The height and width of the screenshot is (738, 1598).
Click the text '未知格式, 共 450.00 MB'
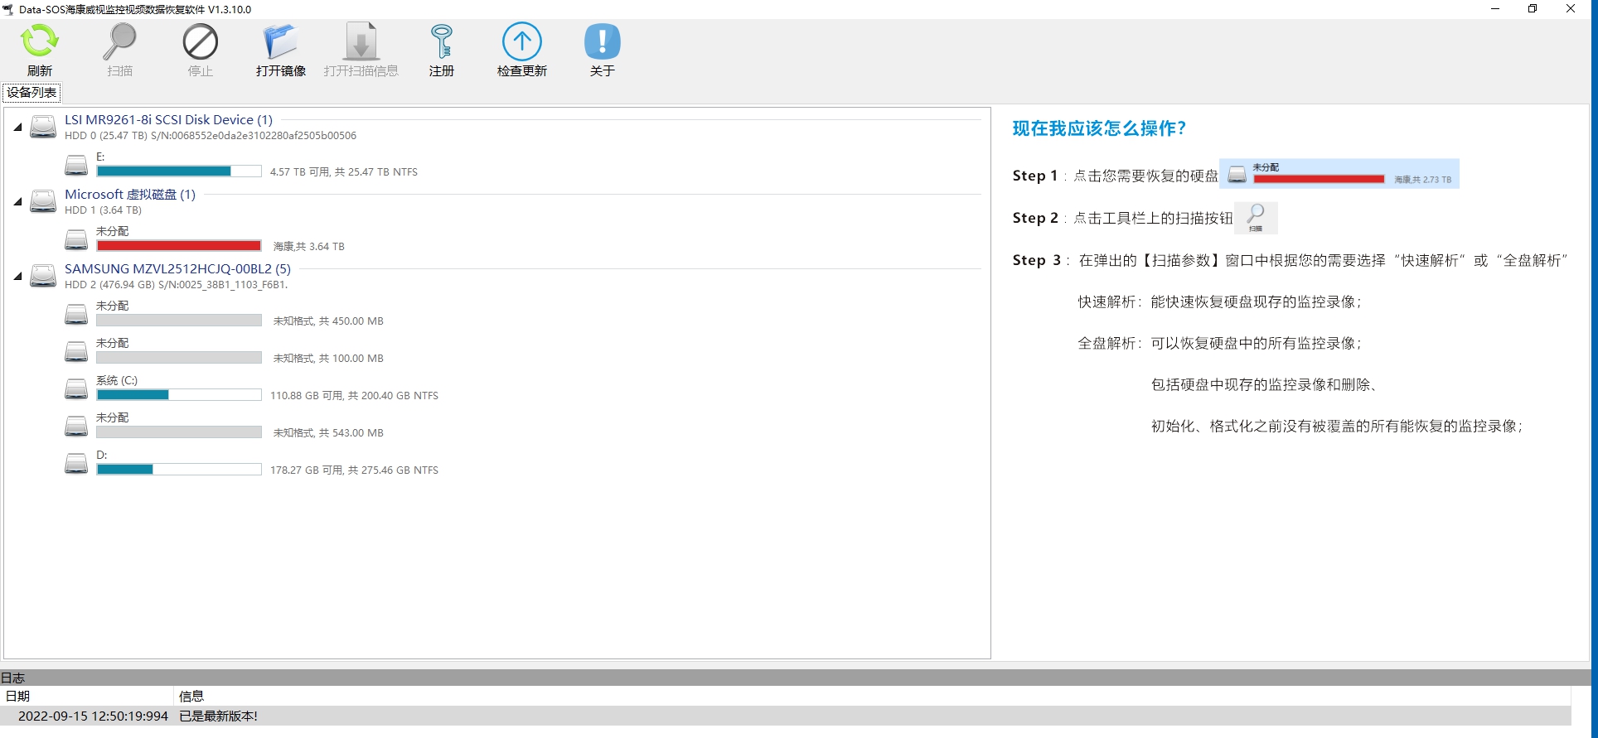328,321
